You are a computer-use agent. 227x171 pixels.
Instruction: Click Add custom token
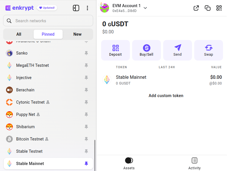(166, 96)
